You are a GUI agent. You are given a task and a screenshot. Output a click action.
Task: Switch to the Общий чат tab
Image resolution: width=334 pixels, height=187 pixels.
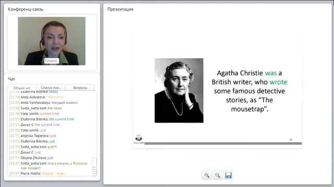pyautogui.click(x=22, y=88)
